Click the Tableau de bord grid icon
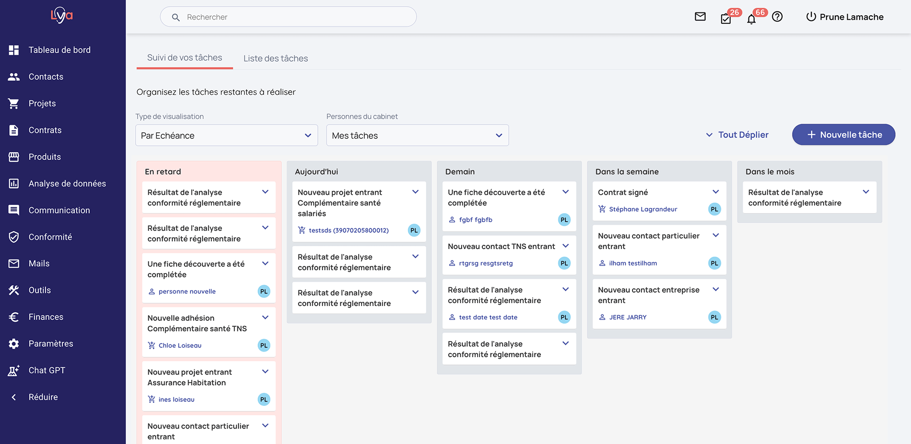 (14, 50)
